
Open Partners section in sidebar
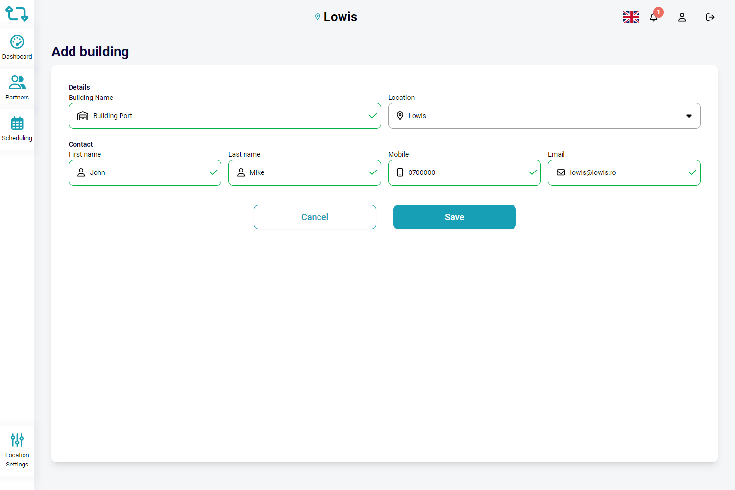click(17, 88)
